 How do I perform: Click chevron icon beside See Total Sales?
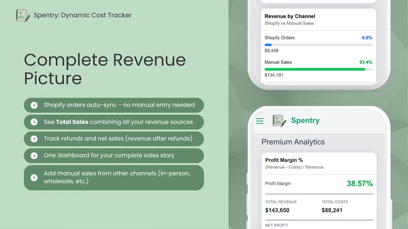point(34,122)
